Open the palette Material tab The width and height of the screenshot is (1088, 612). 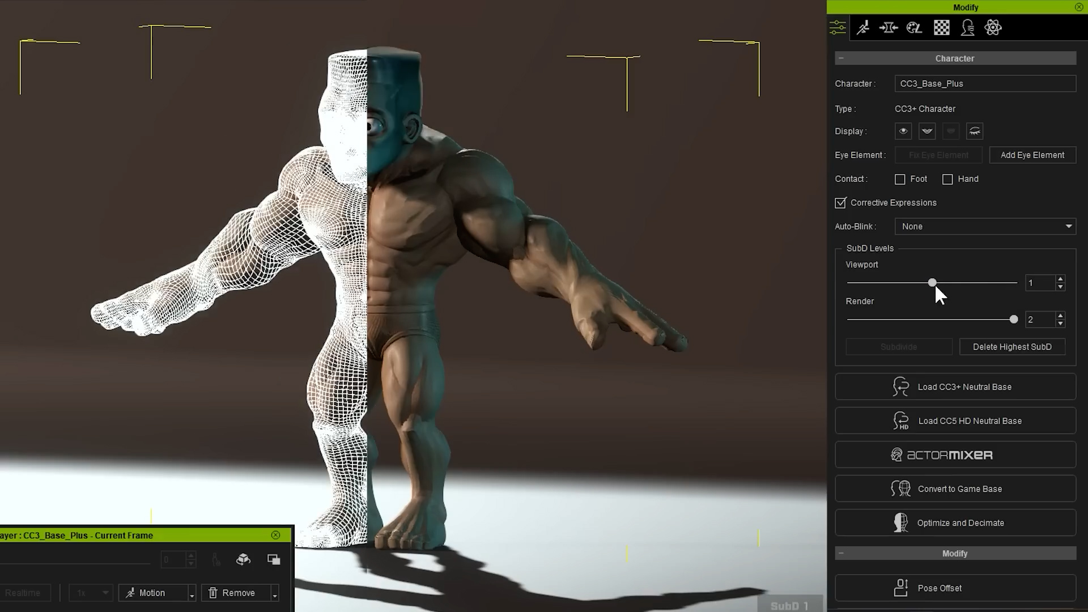[914, 27]
